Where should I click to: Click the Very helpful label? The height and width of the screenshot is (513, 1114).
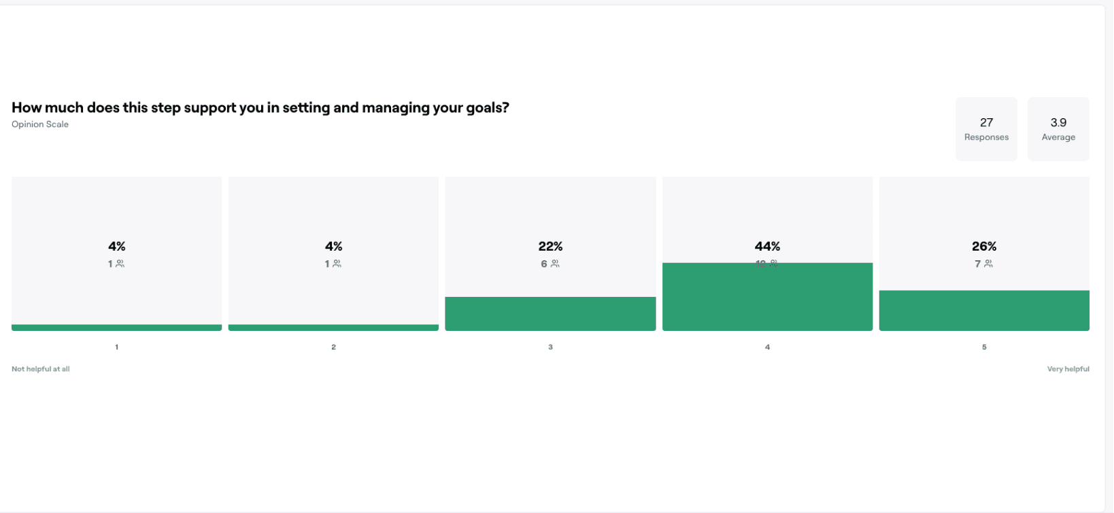(1068, 369)
